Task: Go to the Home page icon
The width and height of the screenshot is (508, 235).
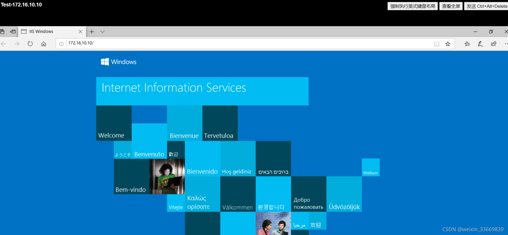Action: pyautogui.click(x=44, y=44)
